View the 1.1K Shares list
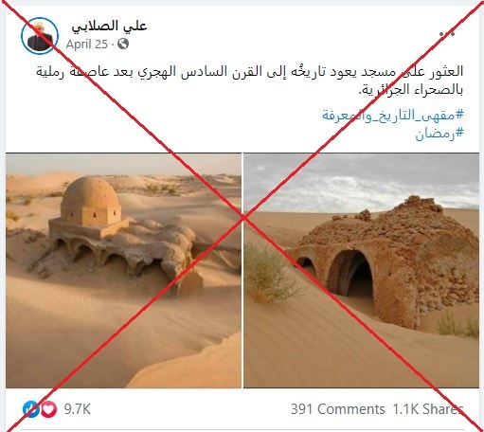Viewport: 484px width, 432px height. [x=428, y=409]
